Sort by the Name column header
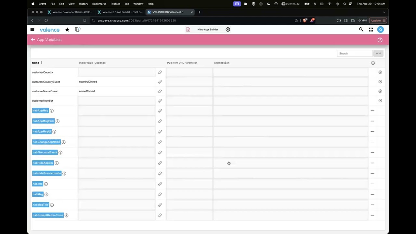The image size is (416, 234). pos(35,63)
